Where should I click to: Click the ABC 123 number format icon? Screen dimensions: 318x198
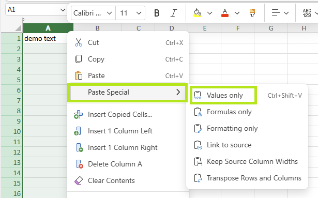(x=307, y=13)
